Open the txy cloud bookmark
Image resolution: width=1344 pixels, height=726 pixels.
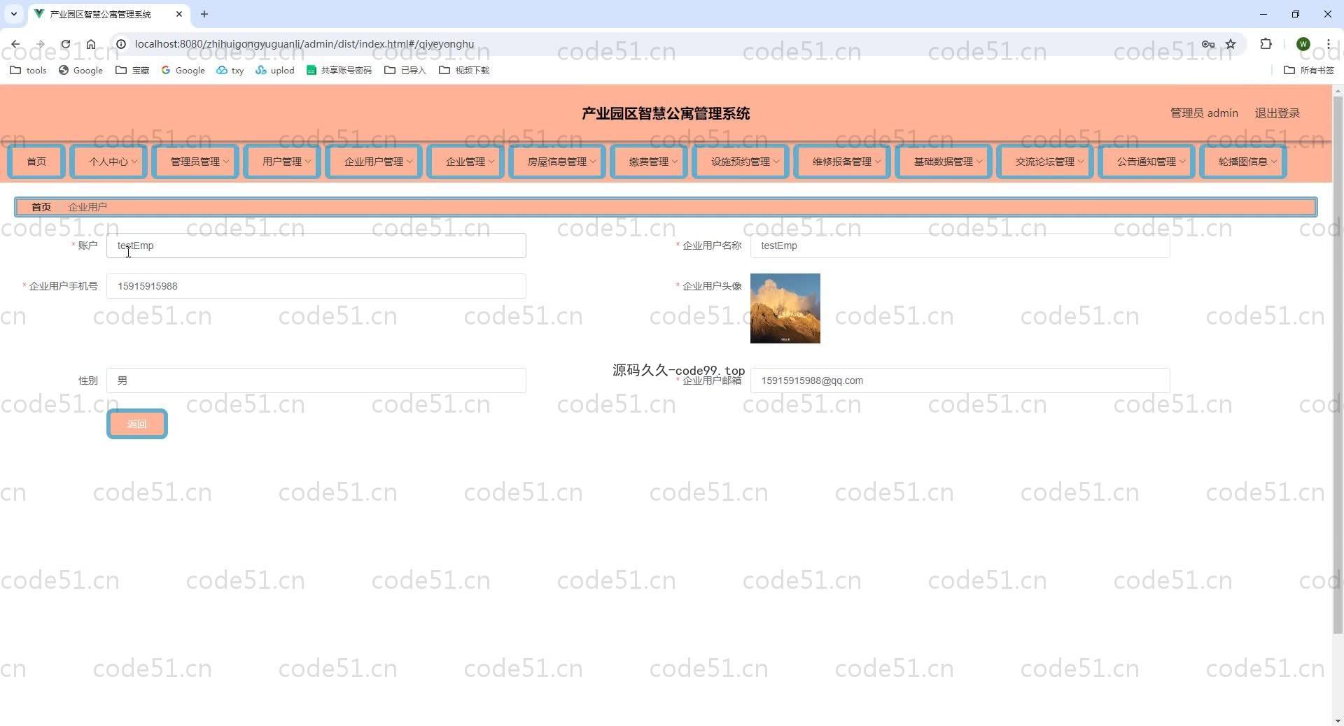point(230,70)
